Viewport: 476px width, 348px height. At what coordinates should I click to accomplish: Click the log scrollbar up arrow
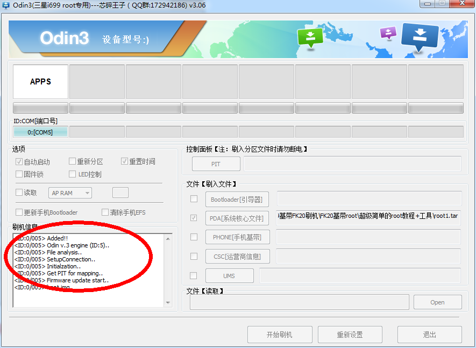tap(168, 239)
